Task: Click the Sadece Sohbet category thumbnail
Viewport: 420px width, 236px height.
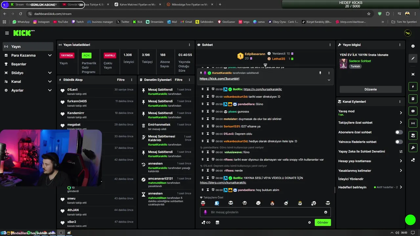Action: pos(343,64)
